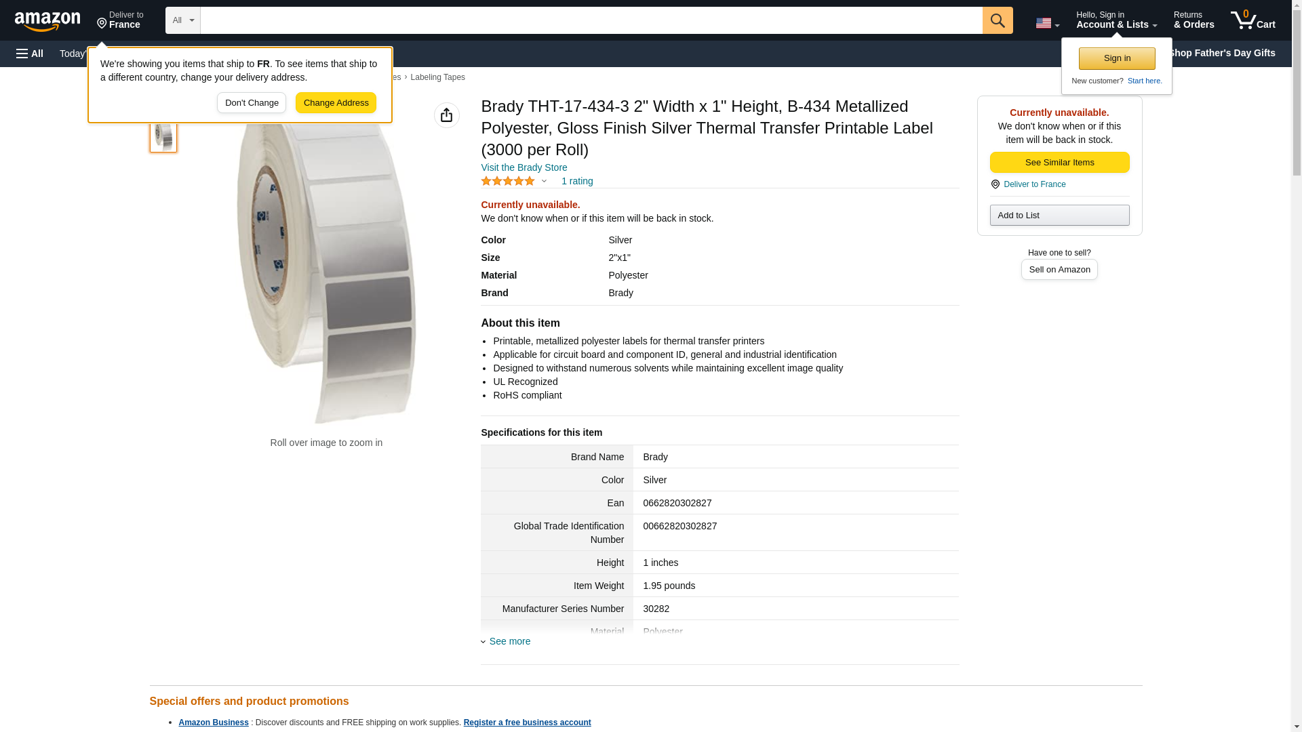This screenshot has width=1302, height=732.
Task: Expand the Account & Lists dropdown
Action: [x=1116, y=20]
